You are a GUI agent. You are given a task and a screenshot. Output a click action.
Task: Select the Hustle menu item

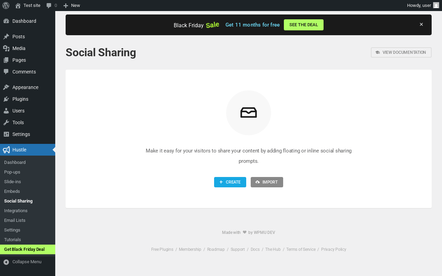(28, 150)
